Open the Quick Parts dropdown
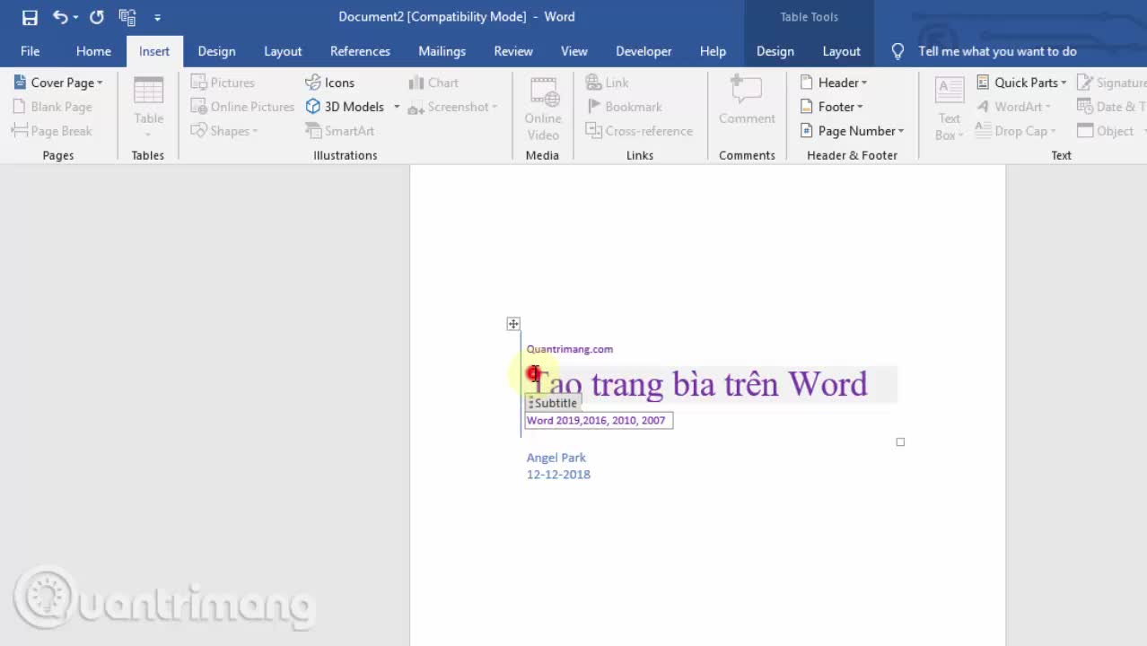 click(1021, 83)
